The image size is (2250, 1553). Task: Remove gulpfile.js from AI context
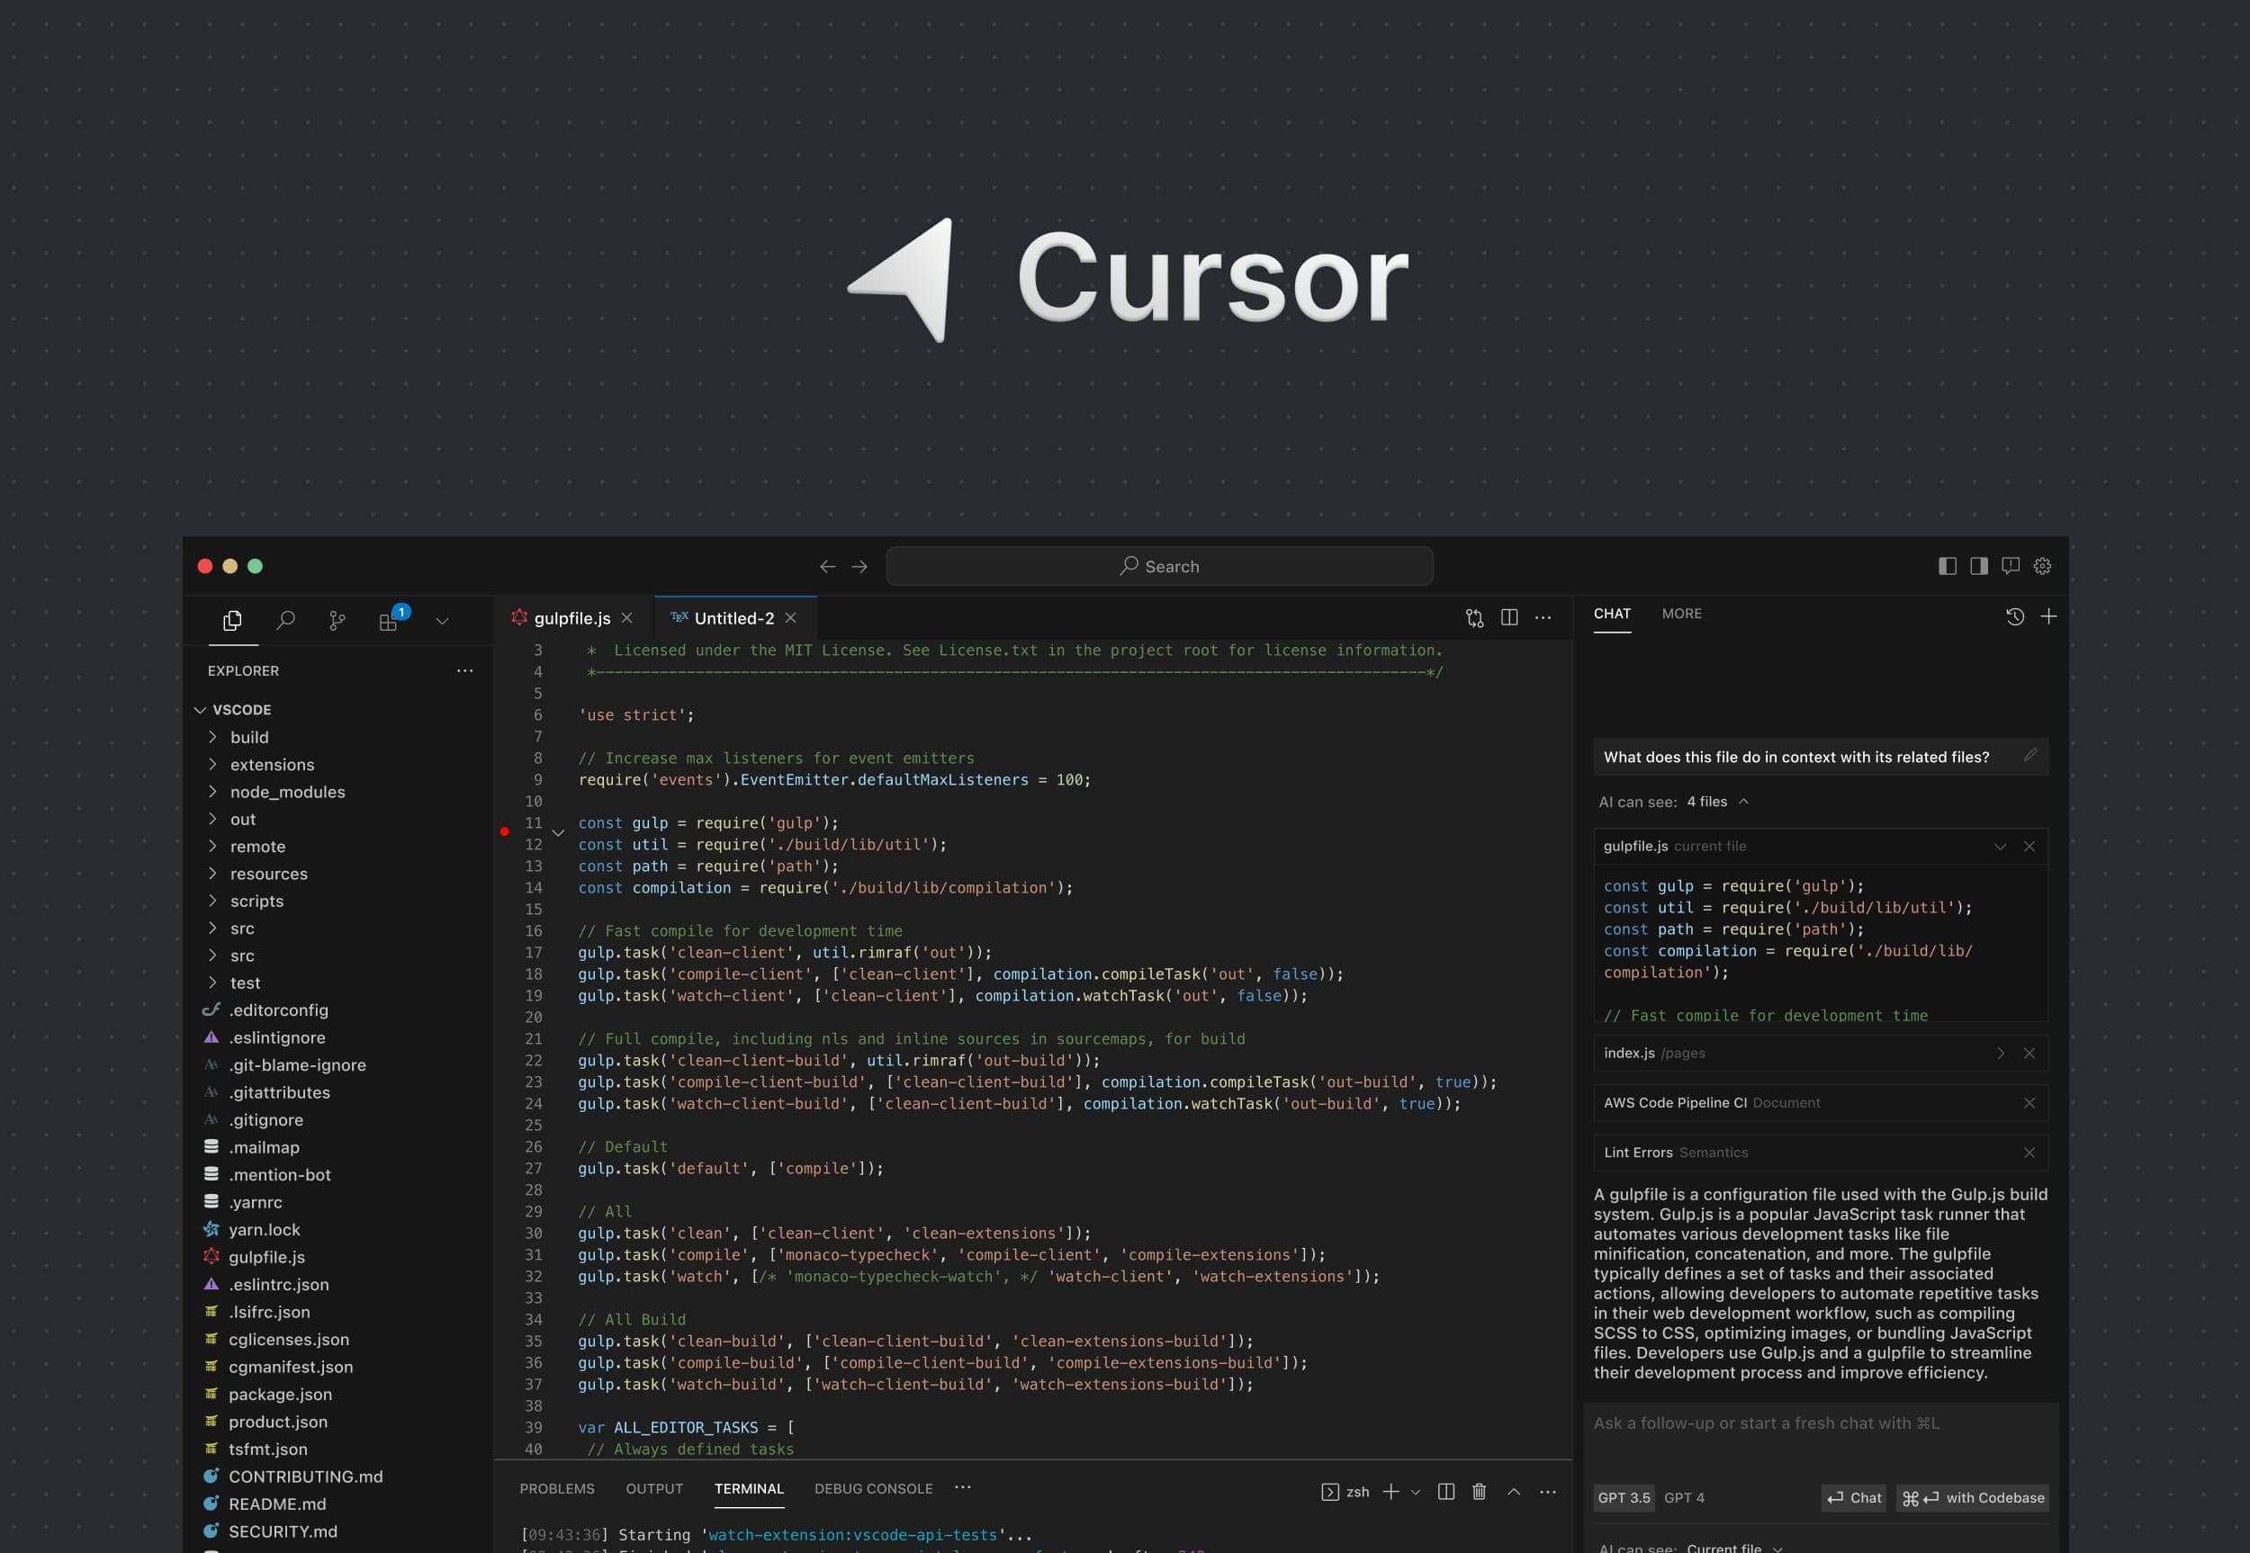coord(2029,847)
